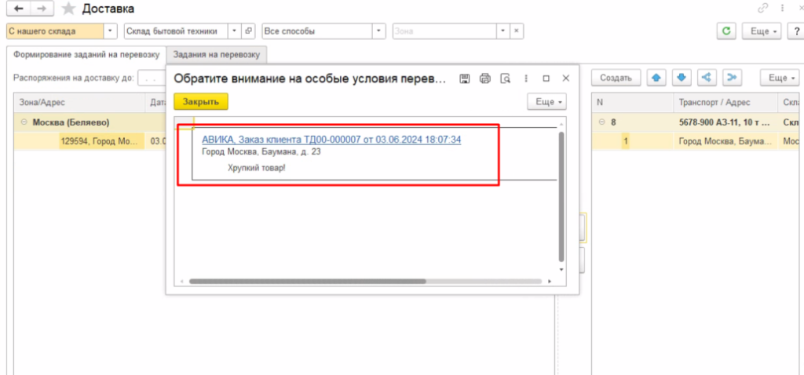Open the АВИКА customer order ТД00-000007 link

coord(331,140)
